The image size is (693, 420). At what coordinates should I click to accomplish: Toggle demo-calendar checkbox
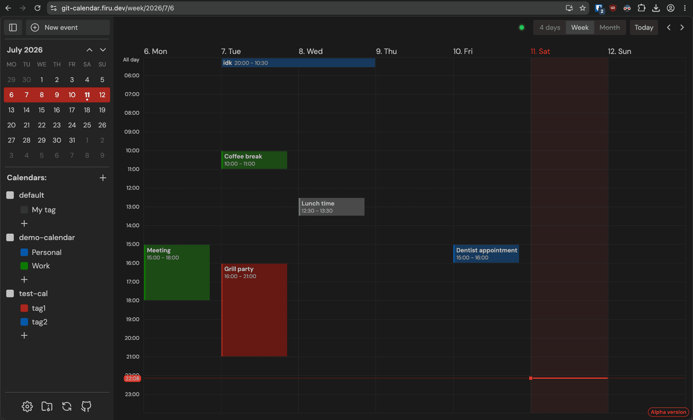point(10,238)
